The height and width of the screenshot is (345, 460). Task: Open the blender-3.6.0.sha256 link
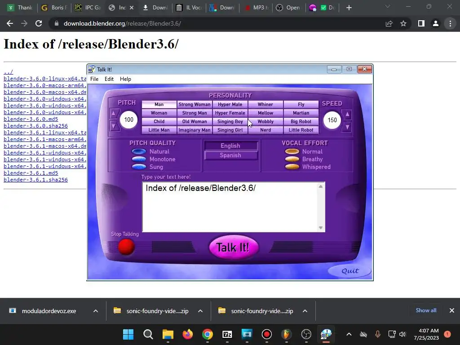coord(35,126)
